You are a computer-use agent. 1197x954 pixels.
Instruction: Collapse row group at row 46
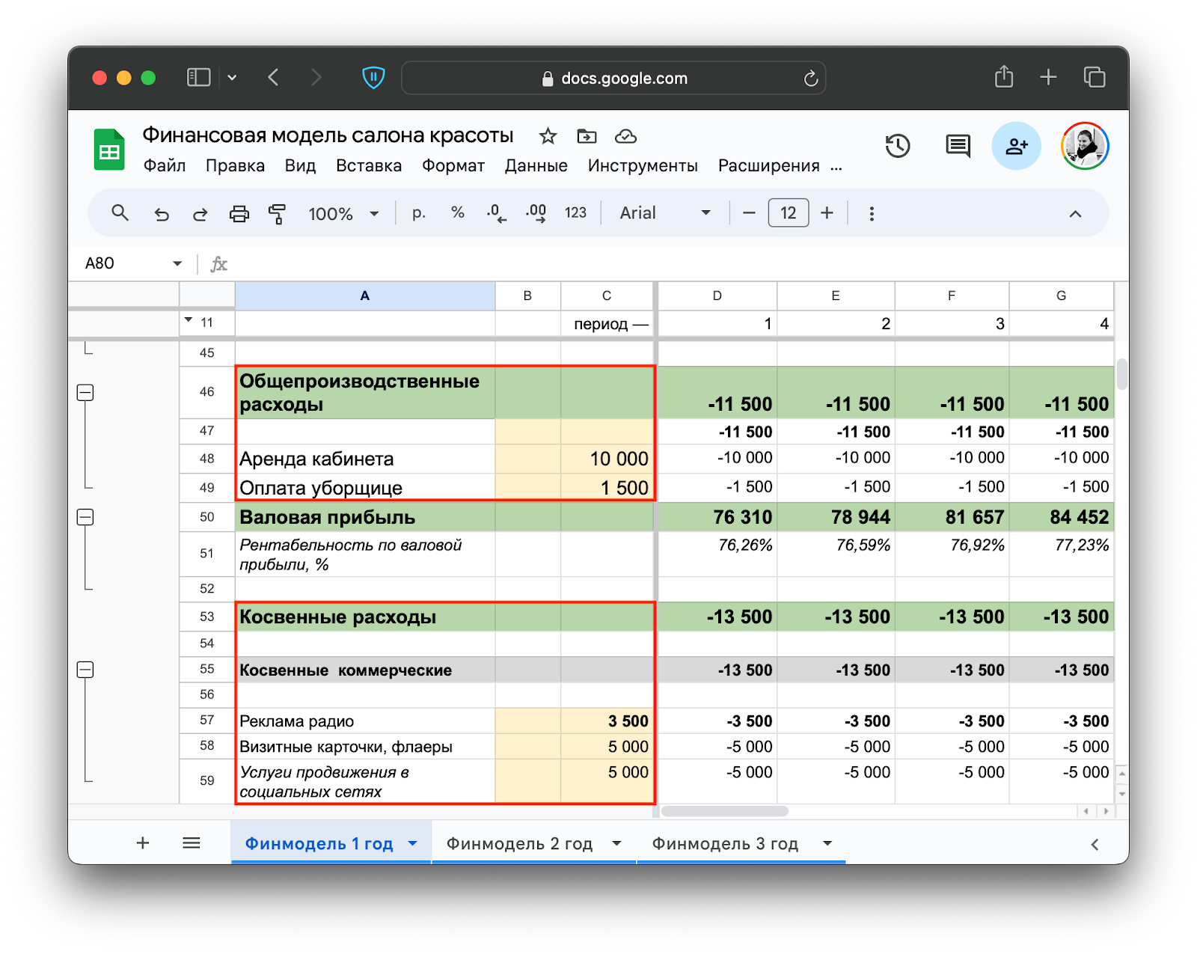86,392
